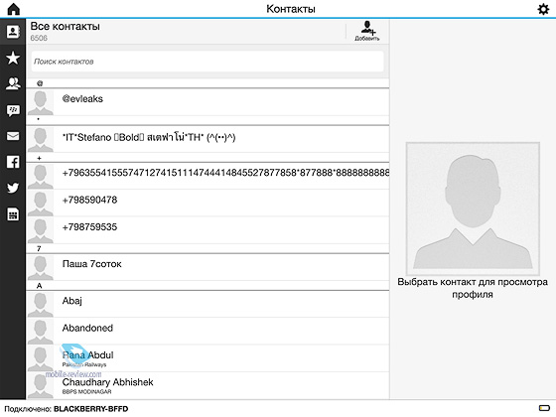
Task: Select the @evleaks contact
Action: point(208,102)
